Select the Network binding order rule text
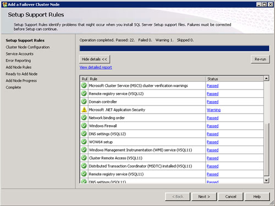This screenshot has width=275, height=206. (x=107, y=118)
